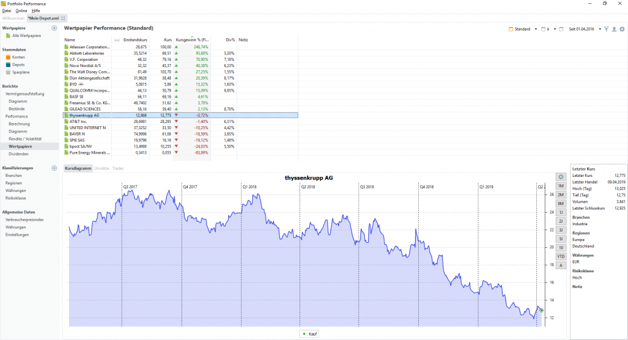Switch to the Willkommen tab
Viewport: 628px width, 340px height.
(x=13, y=18)
